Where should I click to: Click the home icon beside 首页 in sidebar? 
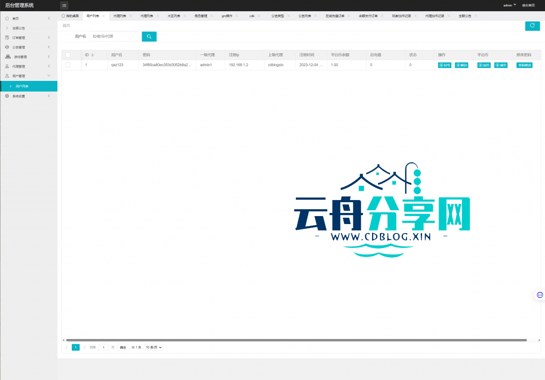[7, 18]
